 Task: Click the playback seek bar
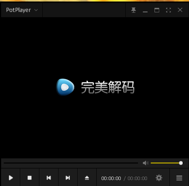tap(71, 163)
